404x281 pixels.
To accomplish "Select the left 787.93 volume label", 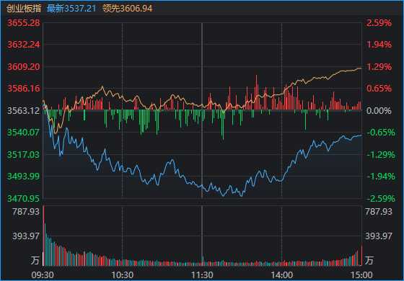I will [x=26, y=212].
